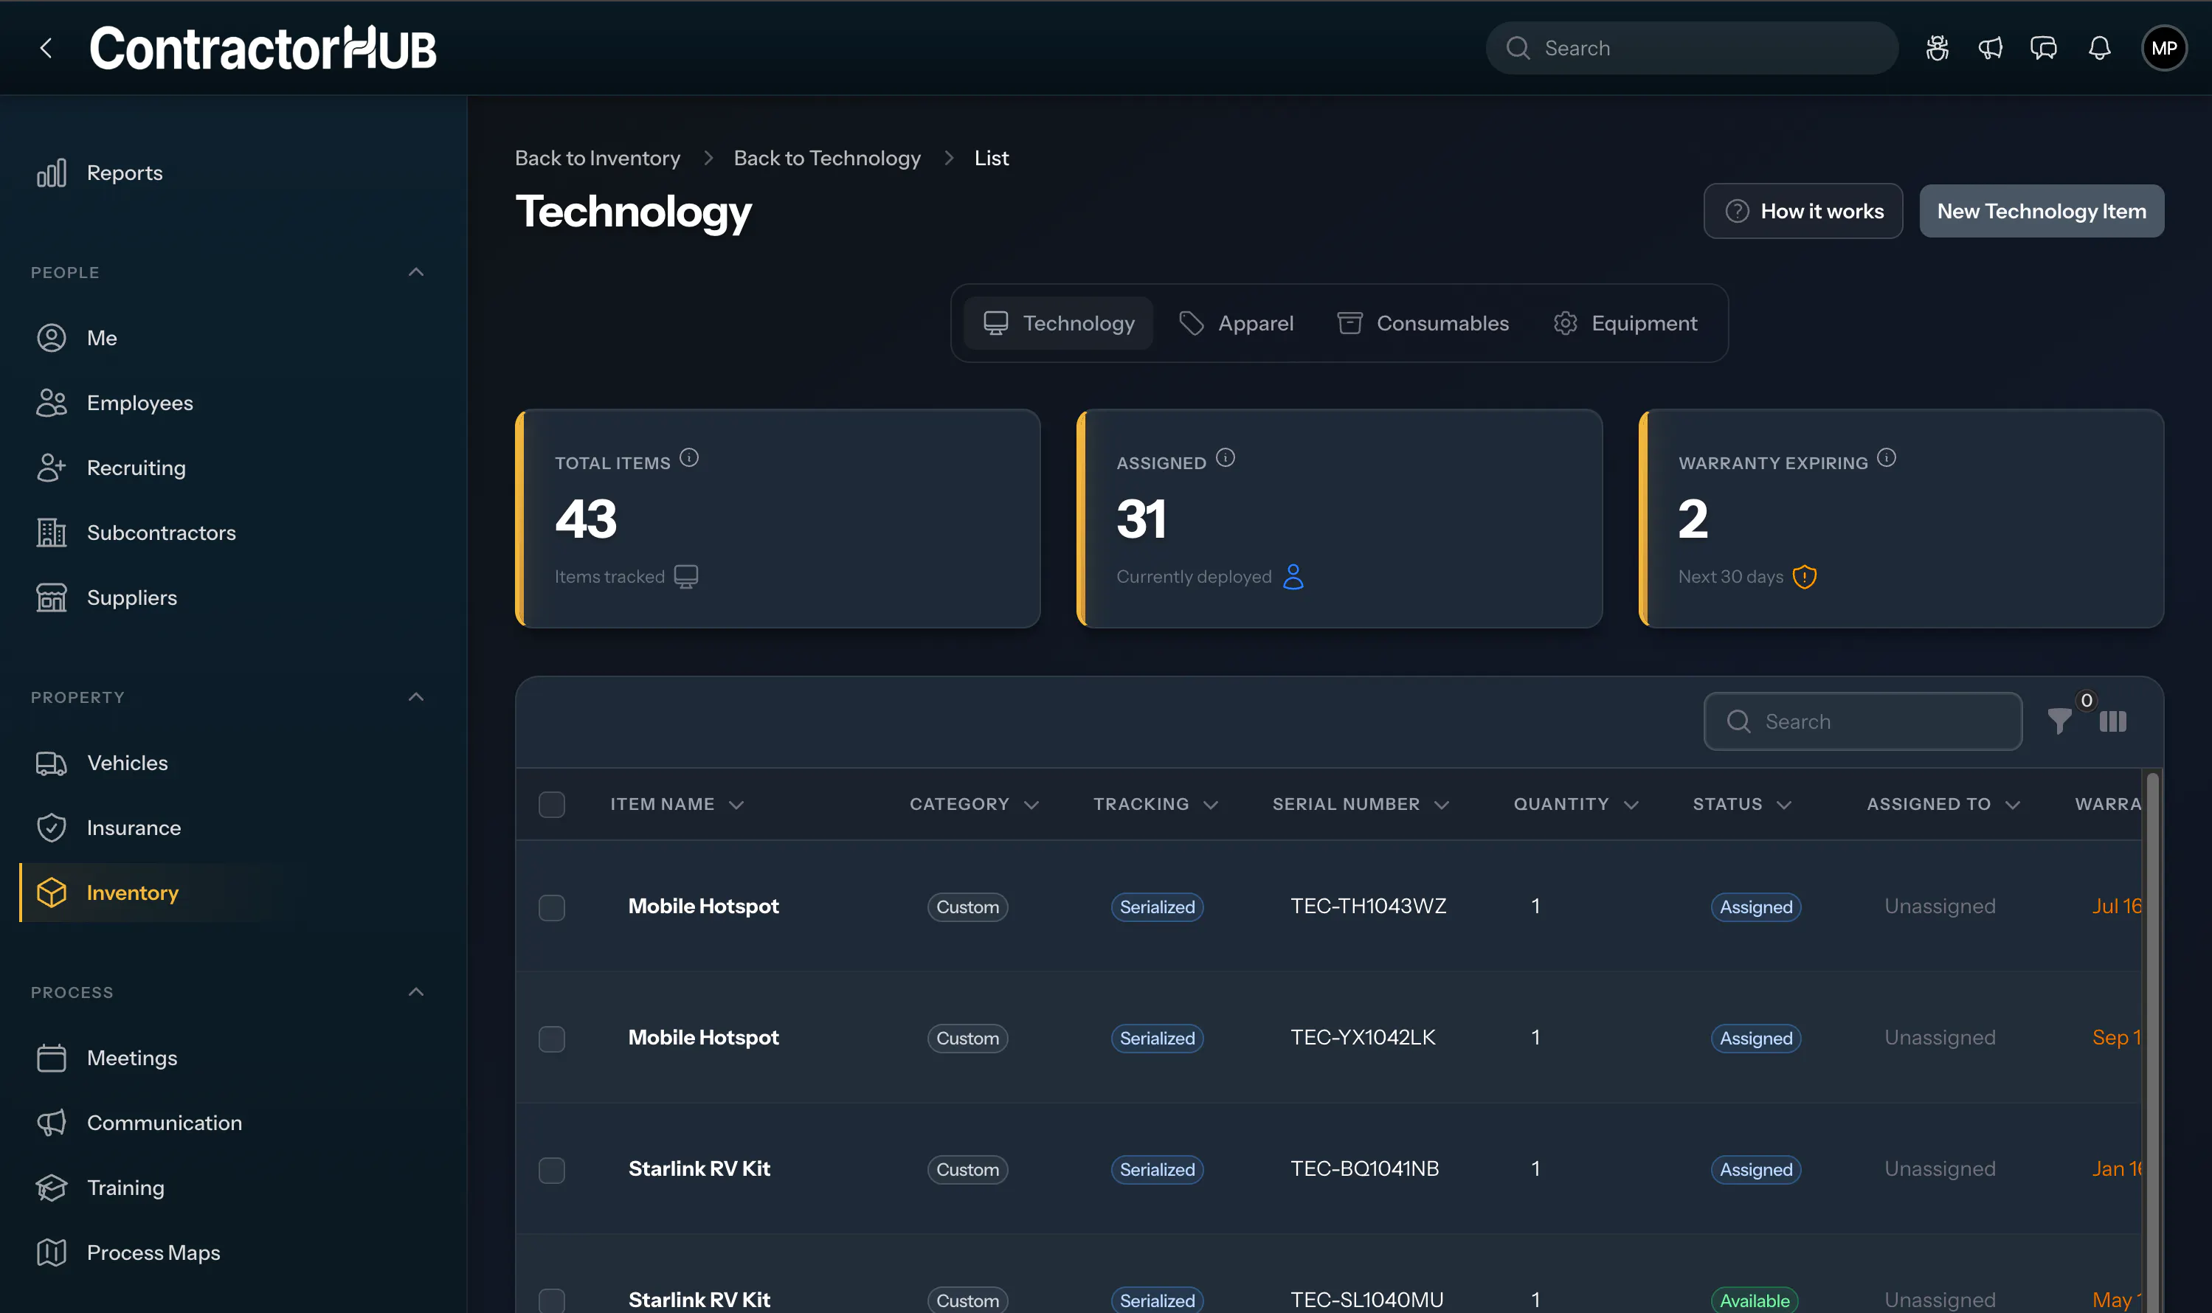Open the table filter funnel icon

pos(2059,721)
